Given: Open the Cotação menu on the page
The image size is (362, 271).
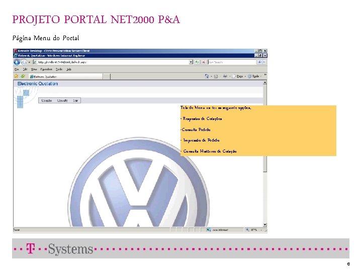Looking at the screenshot, I should 47,100.
